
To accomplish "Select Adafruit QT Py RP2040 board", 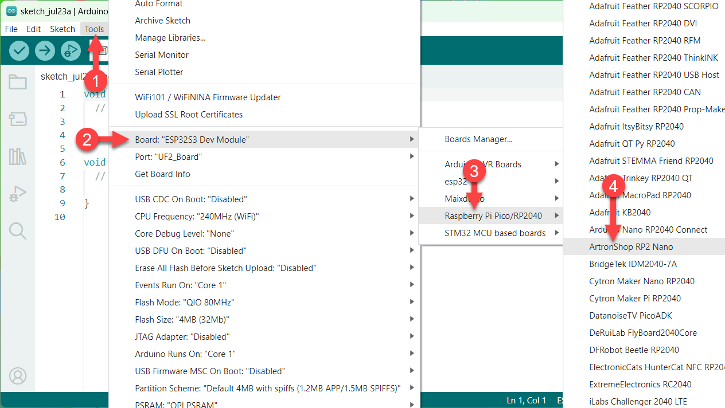I will click(x=645, y=144).
